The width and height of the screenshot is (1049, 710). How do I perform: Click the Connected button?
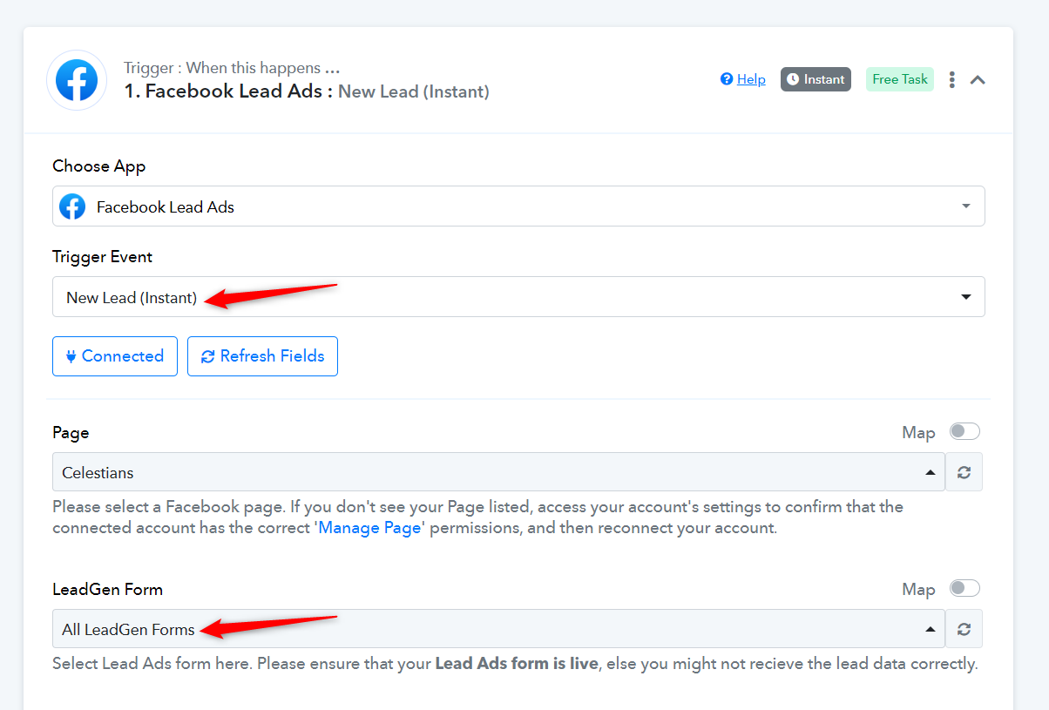115,356
